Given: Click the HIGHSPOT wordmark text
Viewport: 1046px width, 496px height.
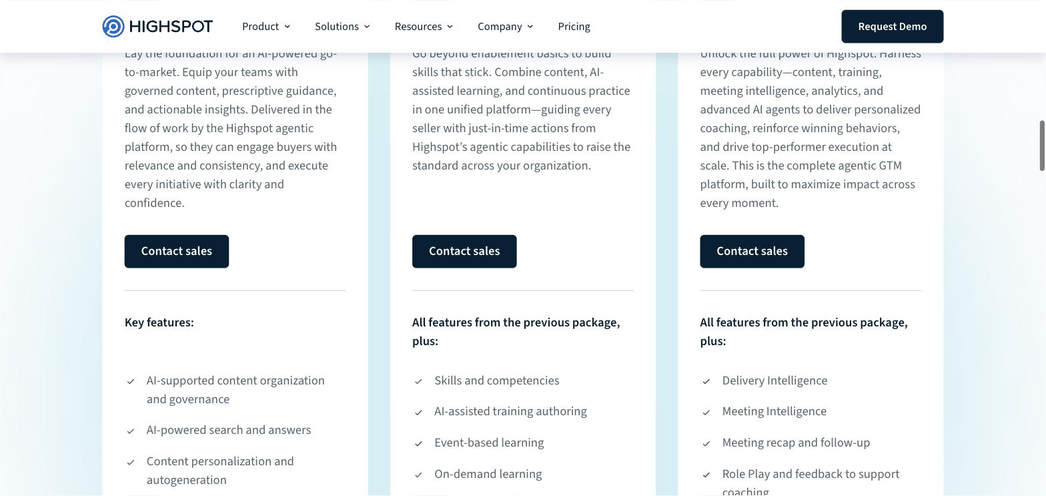Looking at the screenshot, I should (171, 27).
